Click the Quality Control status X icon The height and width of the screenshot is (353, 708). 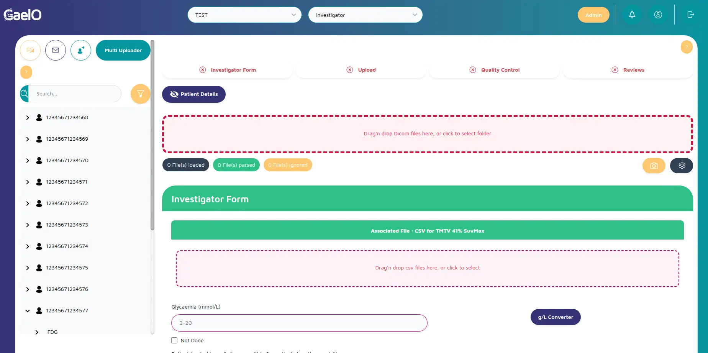473,70
